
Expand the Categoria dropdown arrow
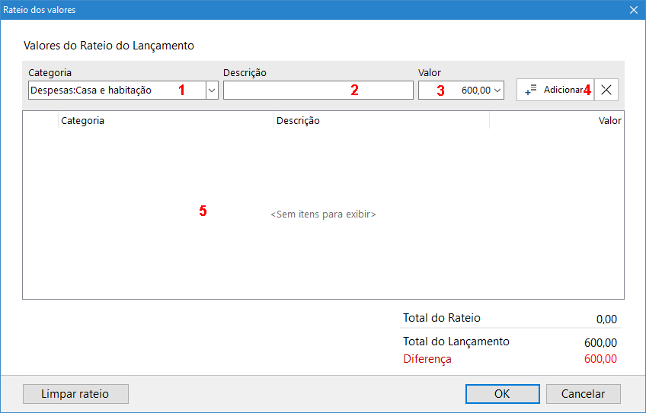[x=211, y=91]
